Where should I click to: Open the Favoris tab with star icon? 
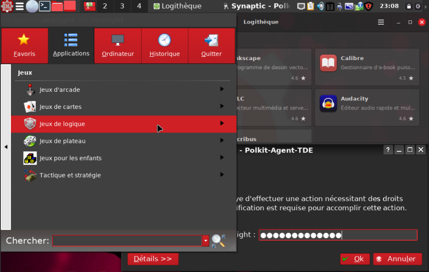24,46
